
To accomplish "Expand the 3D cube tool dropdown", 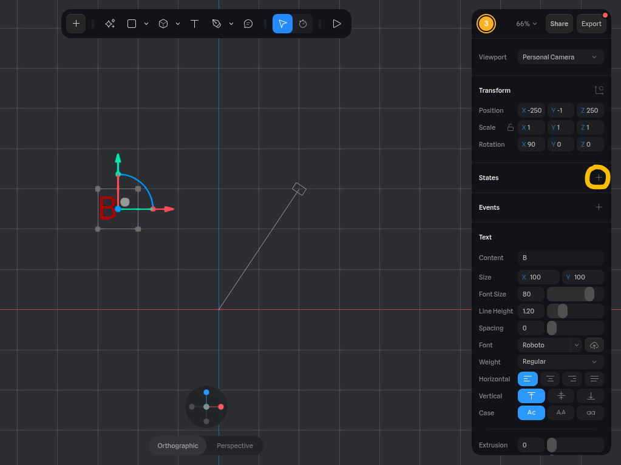I will click(x=178, y=24).
